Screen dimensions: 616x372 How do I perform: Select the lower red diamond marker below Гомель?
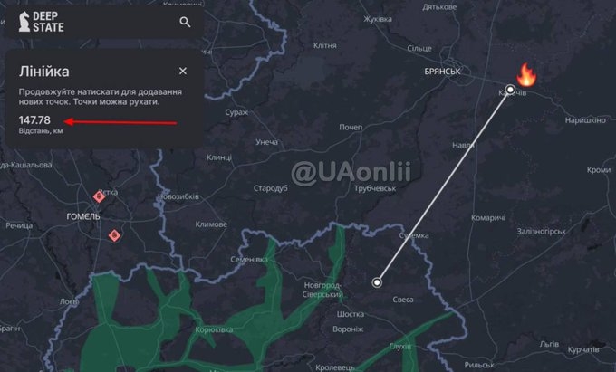coord(114,235)
